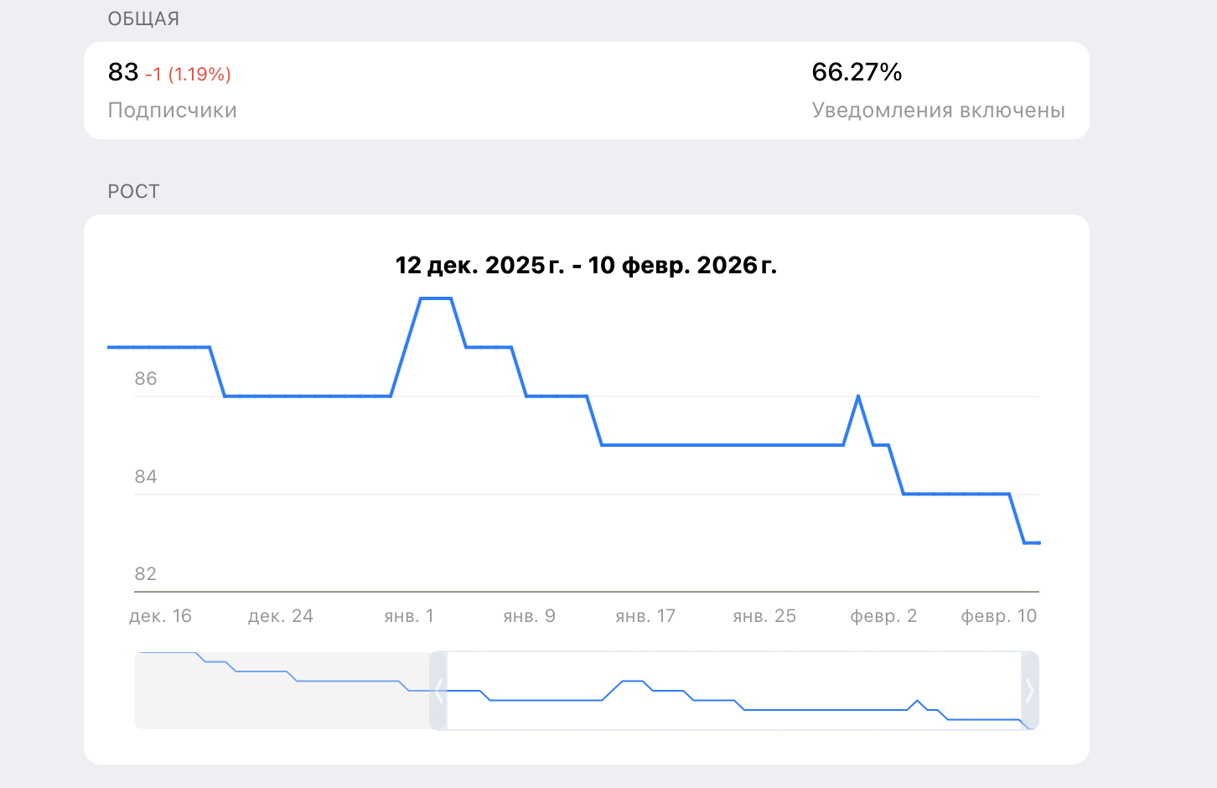
Task: Click the 86 gridline value label
Action: coord(146,379)
